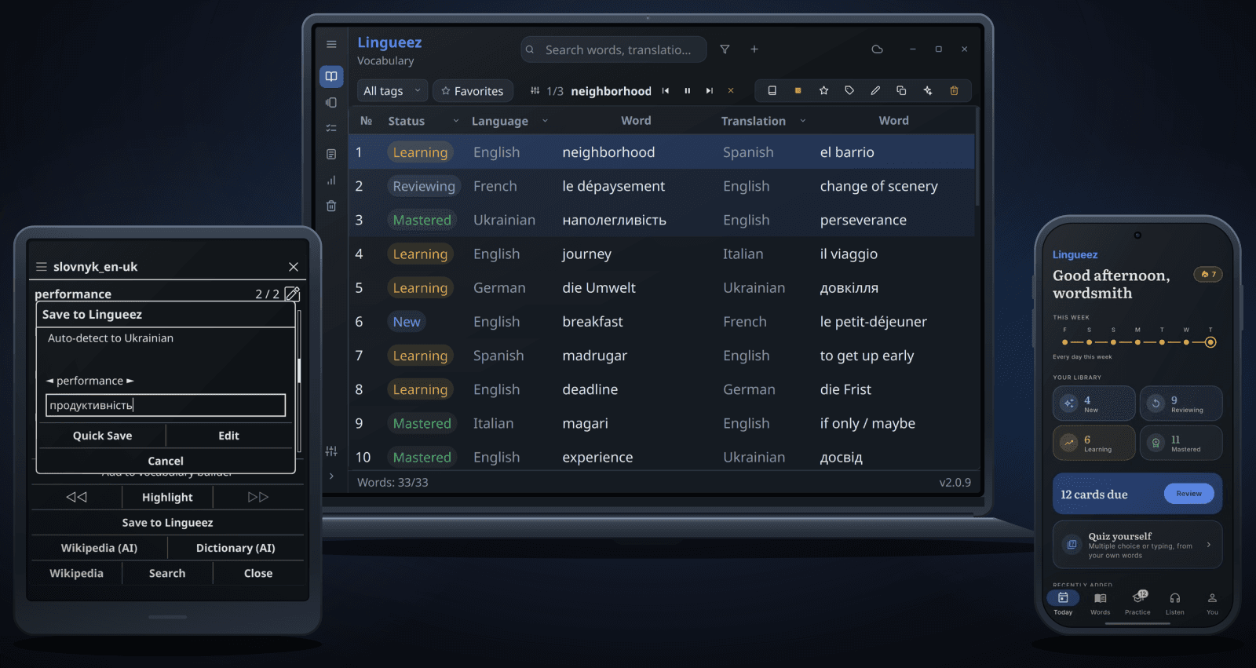
Task: Open the hamburger menu in Lingueez desktop
Action: (x=331, y=45)
